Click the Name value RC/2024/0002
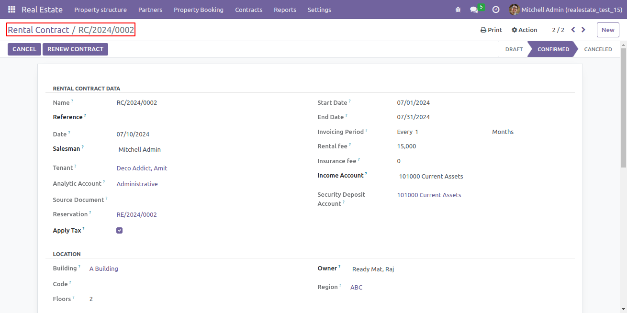The width and height of the screenshot is (627, 313). click(x=137, y=102)
